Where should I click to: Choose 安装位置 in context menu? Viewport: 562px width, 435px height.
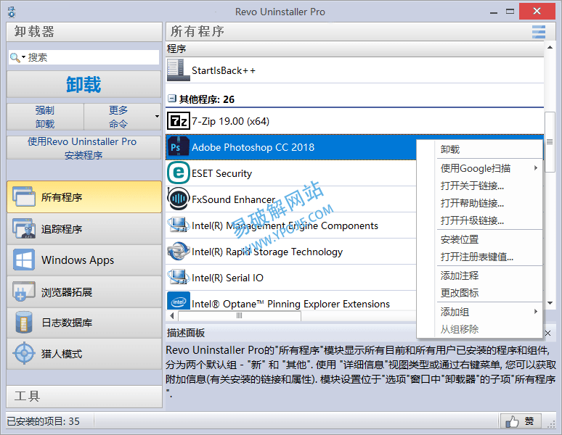479,239
